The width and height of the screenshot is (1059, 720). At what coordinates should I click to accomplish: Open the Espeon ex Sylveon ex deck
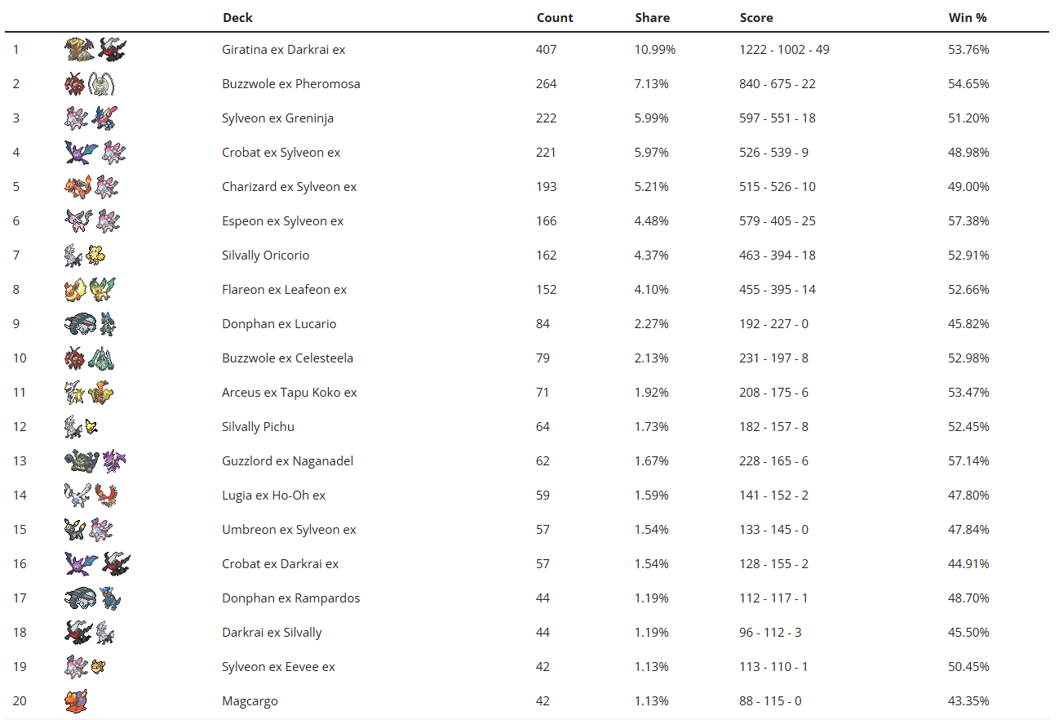[282, 221]
